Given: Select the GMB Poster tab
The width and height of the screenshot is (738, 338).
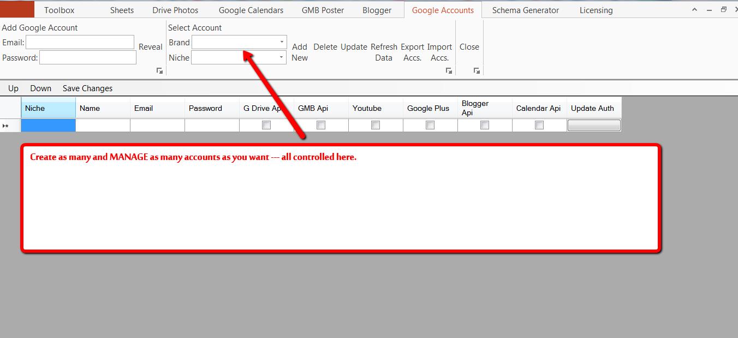Looking at the screenshot, I should [323, 10].
